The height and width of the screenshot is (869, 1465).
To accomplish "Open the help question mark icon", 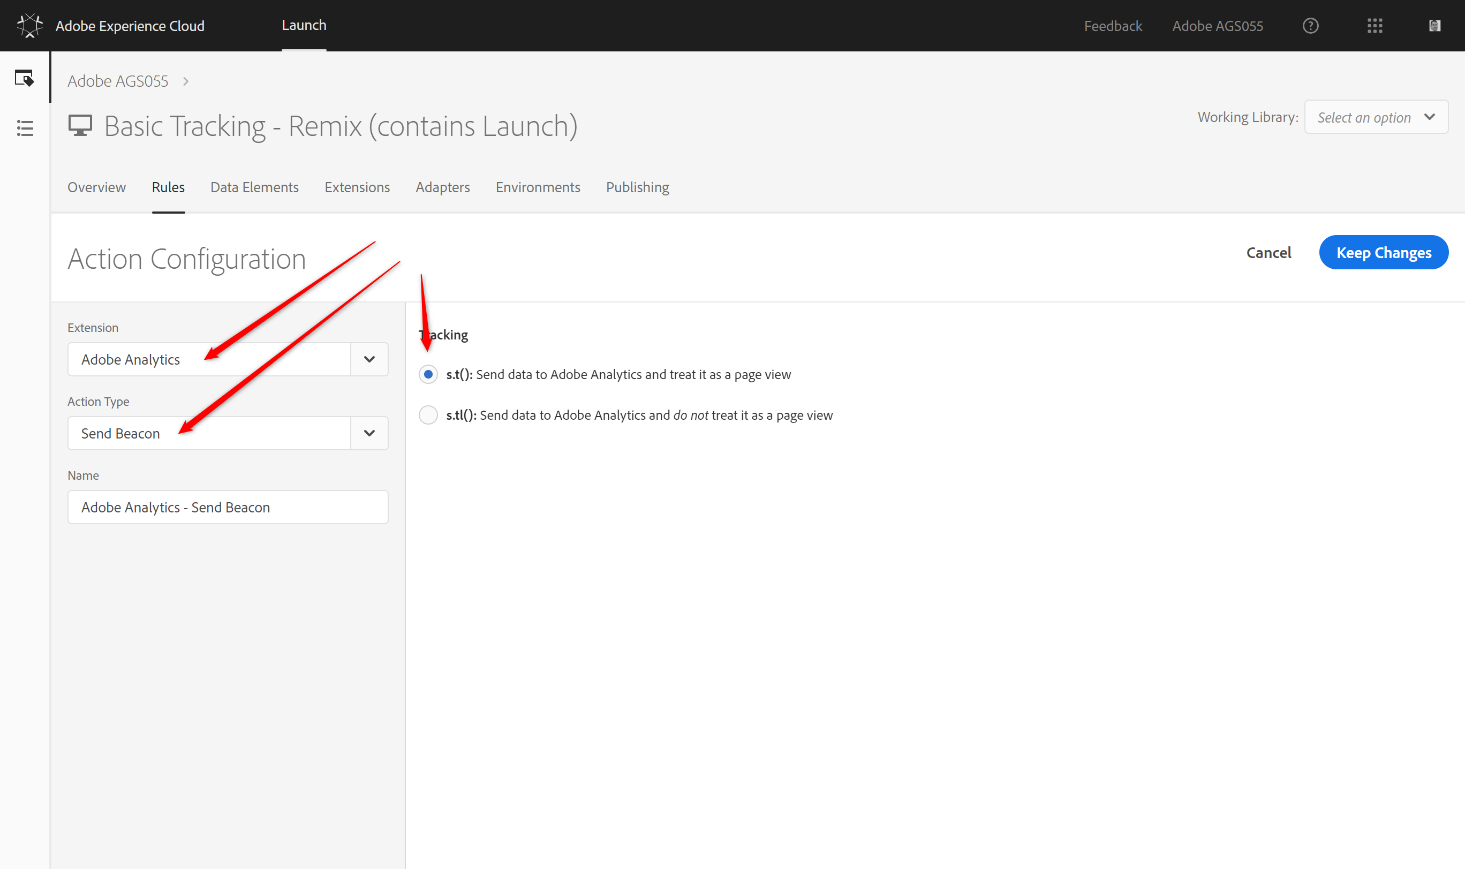I will coord(1310,26).
